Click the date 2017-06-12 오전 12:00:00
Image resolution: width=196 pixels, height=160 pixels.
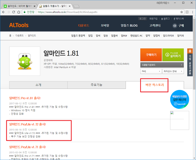[23, 103]
